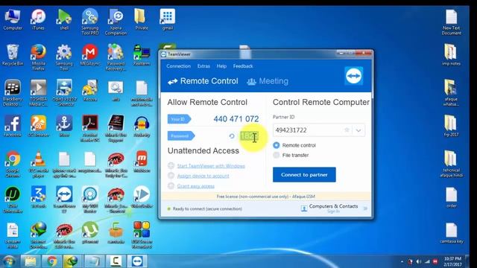Viewport: 477px width, 268px height.
Task: Click the Computers & Contacts label
Action: click(333, 206)
